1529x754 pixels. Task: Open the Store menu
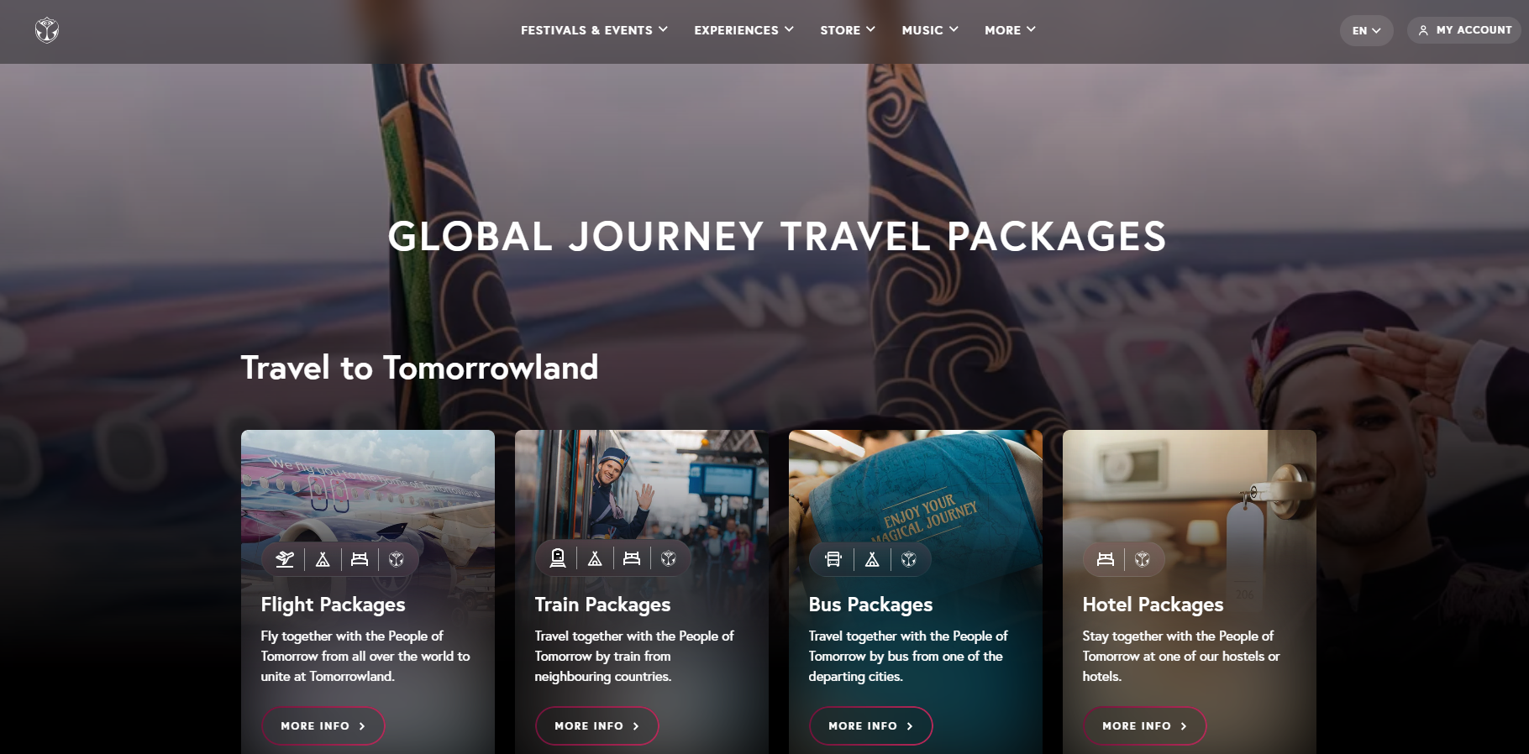(848, 30)
